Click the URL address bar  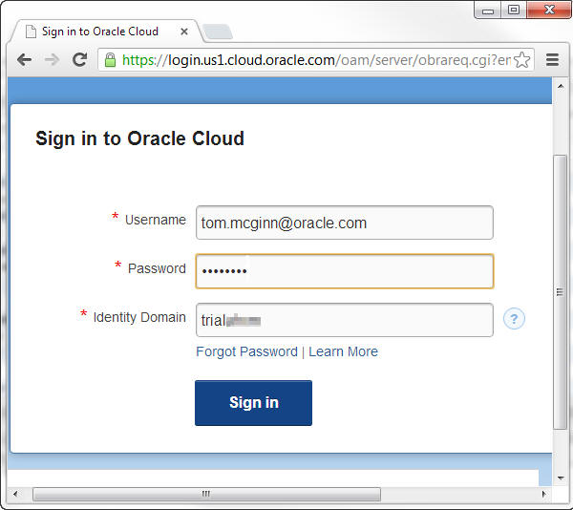coord(315,60)
